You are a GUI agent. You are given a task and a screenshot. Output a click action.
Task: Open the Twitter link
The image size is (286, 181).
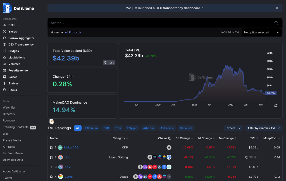(8, 178)
